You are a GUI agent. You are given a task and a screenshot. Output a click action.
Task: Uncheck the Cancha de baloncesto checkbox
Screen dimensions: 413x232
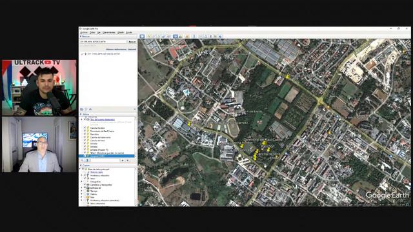(x=85, y=137)
